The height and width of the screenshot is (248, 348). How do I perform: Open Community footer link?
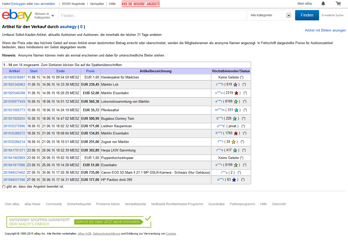click(54, 204)
